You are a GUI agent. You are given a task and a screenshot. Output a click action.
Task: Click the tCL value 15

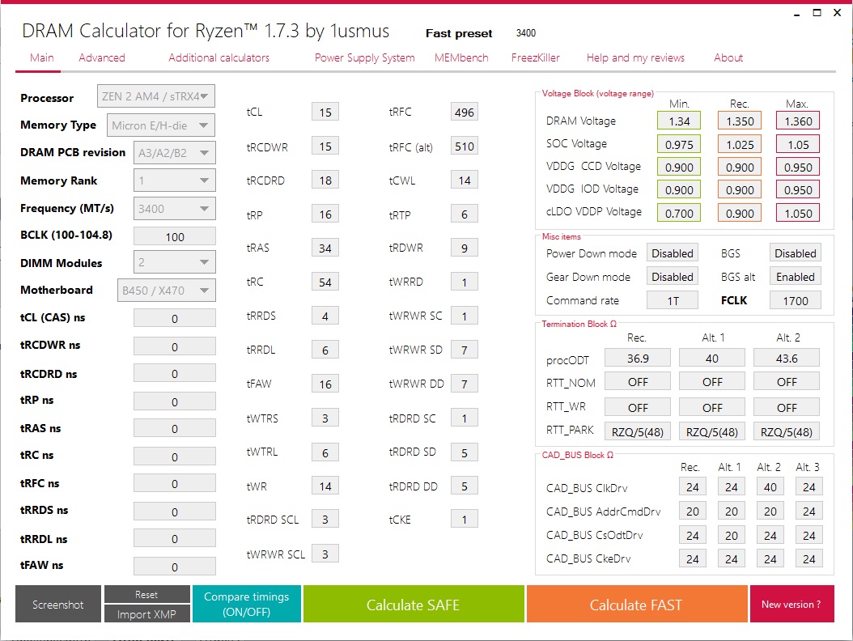pos(325,112)
